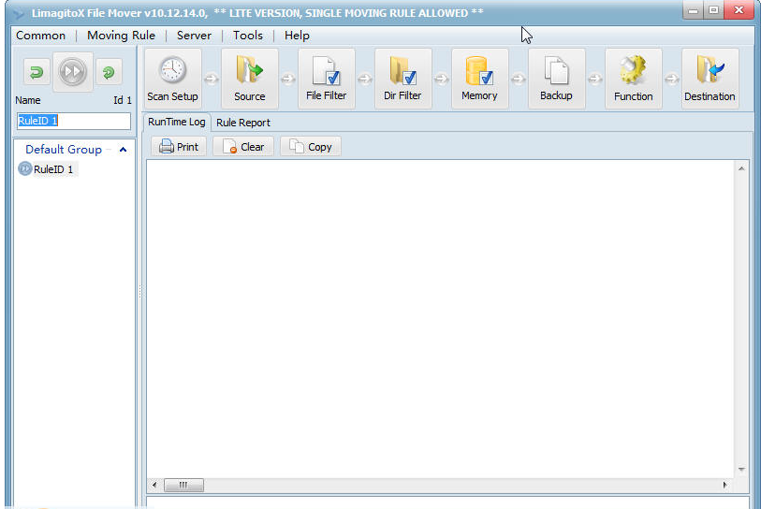Click the arrow between Memory and Backup
This screenshot has height=509, width=761.
point(518,79)
